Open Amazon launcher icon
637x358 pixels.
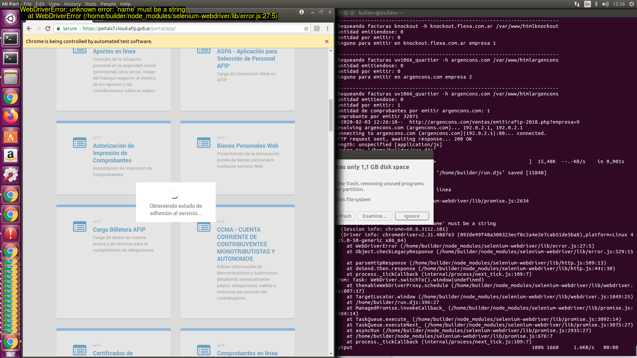pyautogui.click(x=11, y=155)
